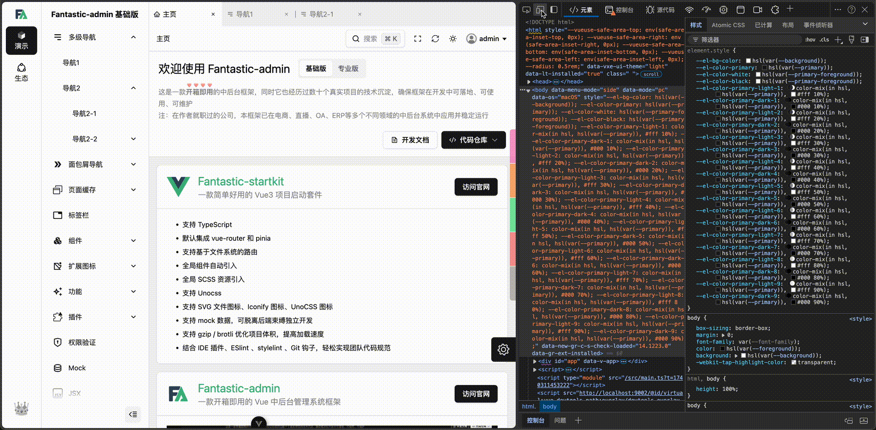876x430 pixels.
Task: Switch to the 导航2-1 tab
Action: pos(321,15)
